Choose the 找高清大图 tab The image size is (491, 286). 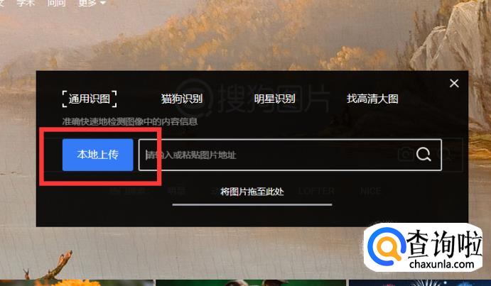372,99
